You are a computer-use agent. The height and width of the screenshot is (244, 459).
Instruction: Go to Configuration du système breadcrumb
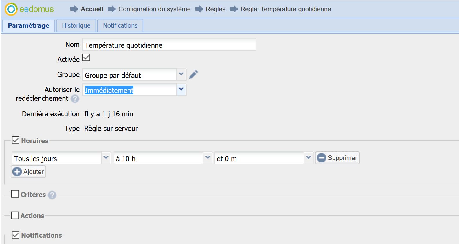tap(154, 9)
